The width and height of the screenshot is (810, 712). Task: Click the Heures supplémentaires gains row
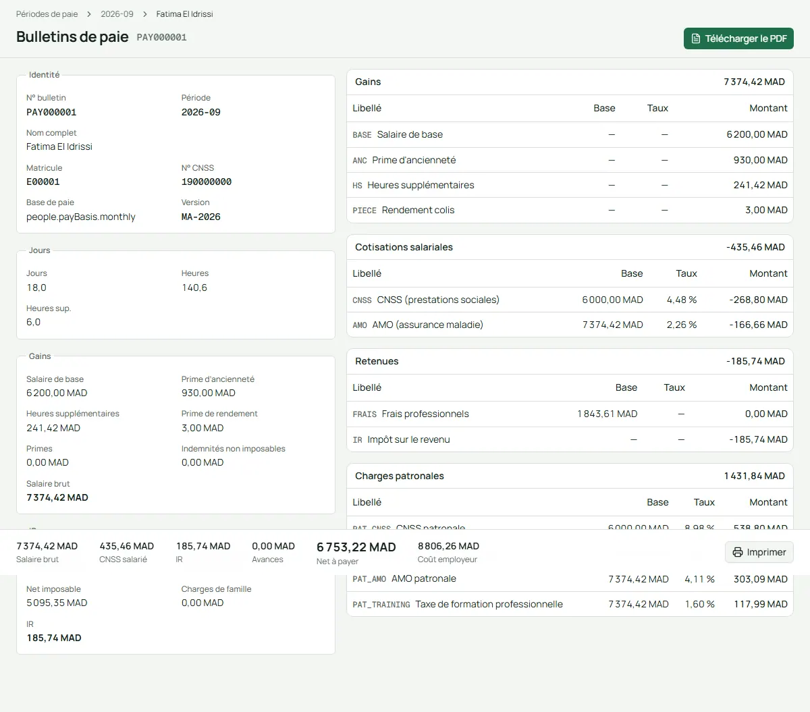(570, 185)
